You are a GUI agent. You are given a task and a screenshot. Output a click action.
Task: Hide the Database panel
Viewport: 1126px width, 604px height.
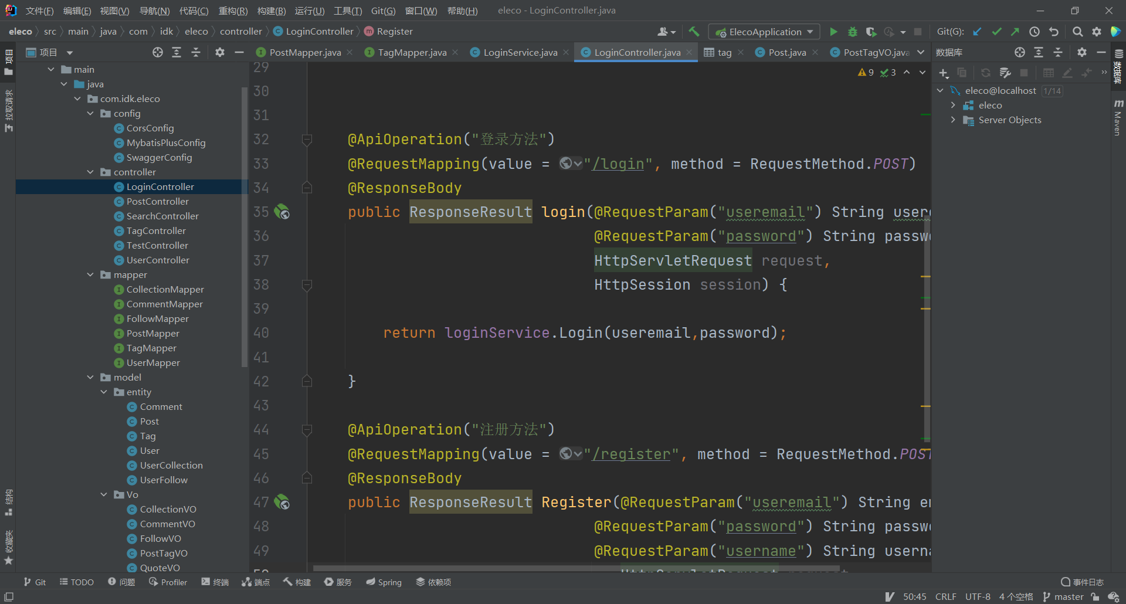tap(1101, 52)
